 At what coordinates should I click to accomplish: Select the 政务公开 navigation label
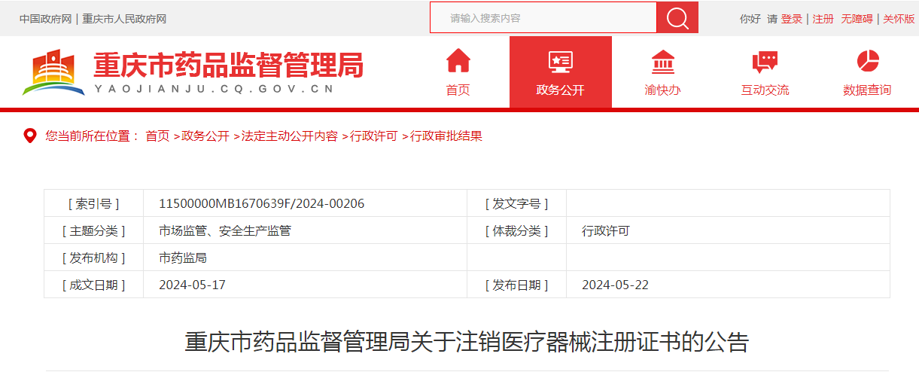point(560,90)
